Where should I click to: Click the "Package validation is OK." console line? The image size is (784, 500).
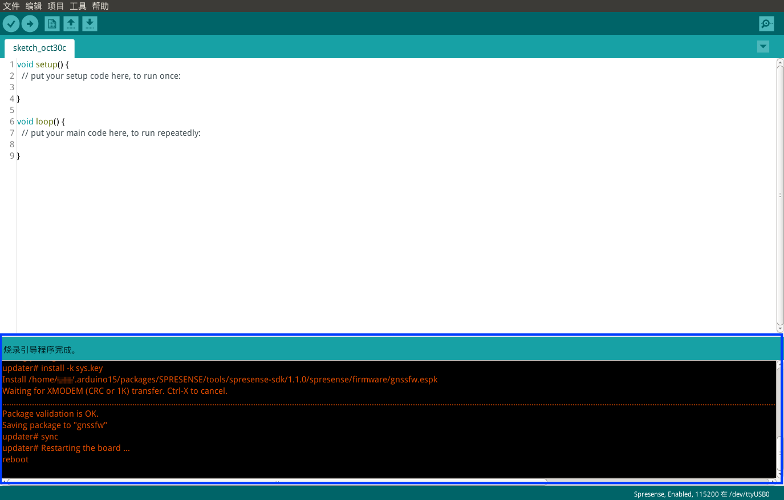pos(50,414)
